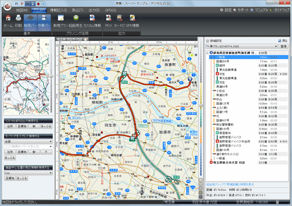Click 目標物 under 画面中心位置の周辺情報を検索する
The width and height of the screenshot is (292, 206).
coord(10,178)
